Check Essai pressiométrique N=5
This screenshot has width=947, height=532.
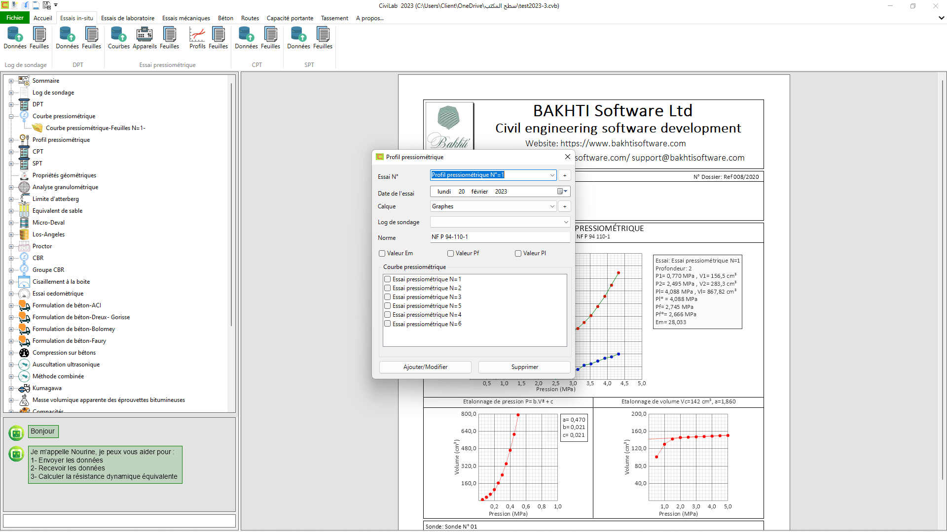pyautogui.click(x=388, y=306)
